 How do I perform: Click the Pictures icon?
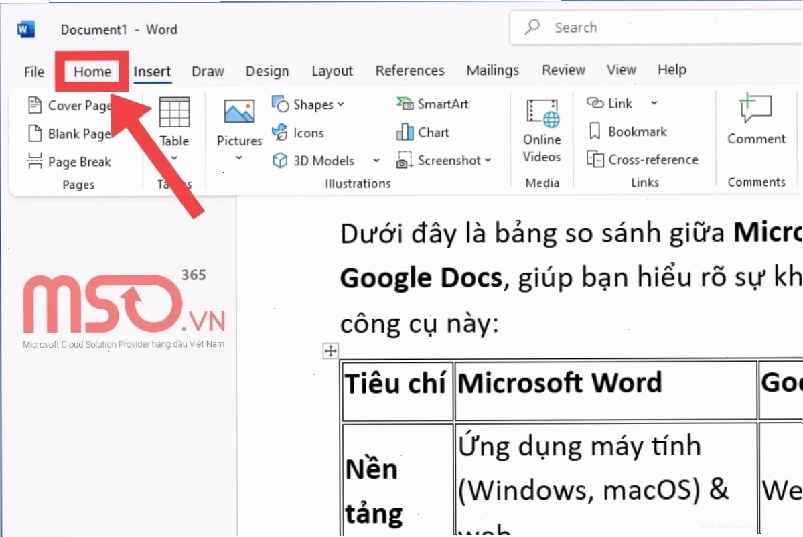[x=239, y=111]
